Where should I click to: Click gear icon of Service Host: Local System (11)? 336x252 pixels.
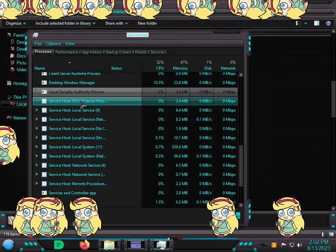coord(44,147)
